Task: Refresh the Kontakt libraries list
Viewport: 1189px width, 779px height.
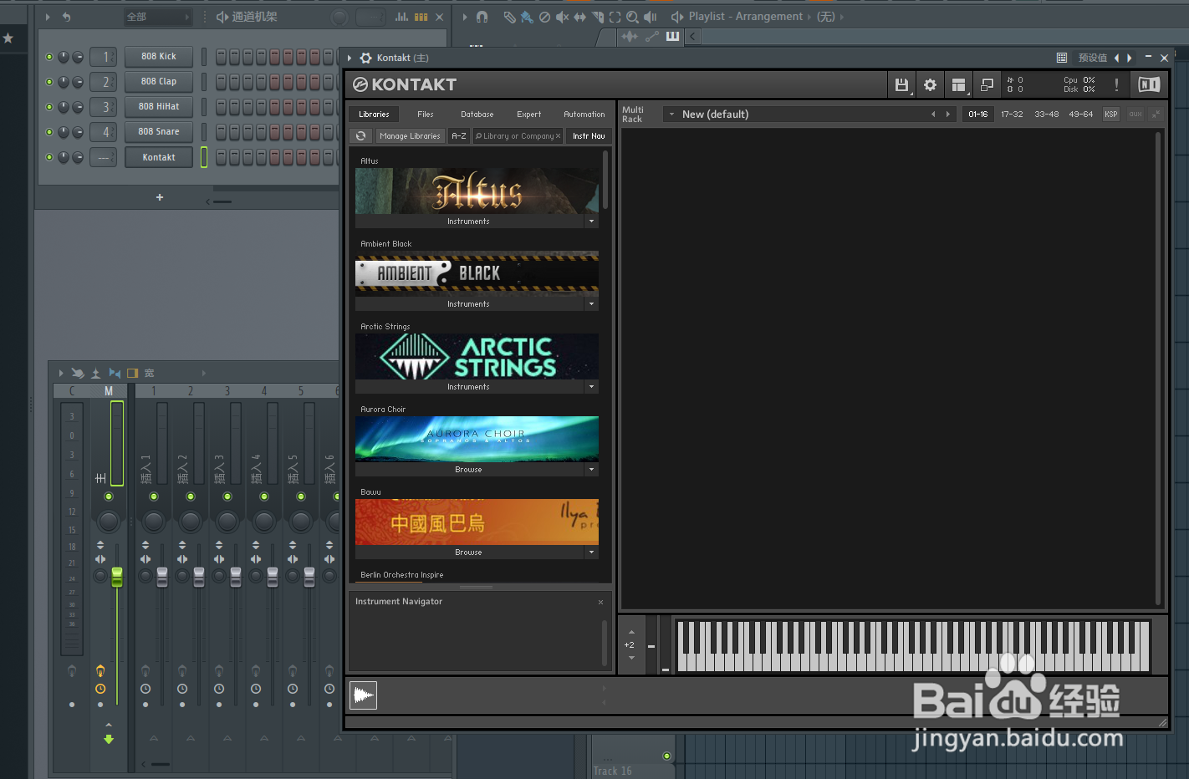Action: (360, 135)
